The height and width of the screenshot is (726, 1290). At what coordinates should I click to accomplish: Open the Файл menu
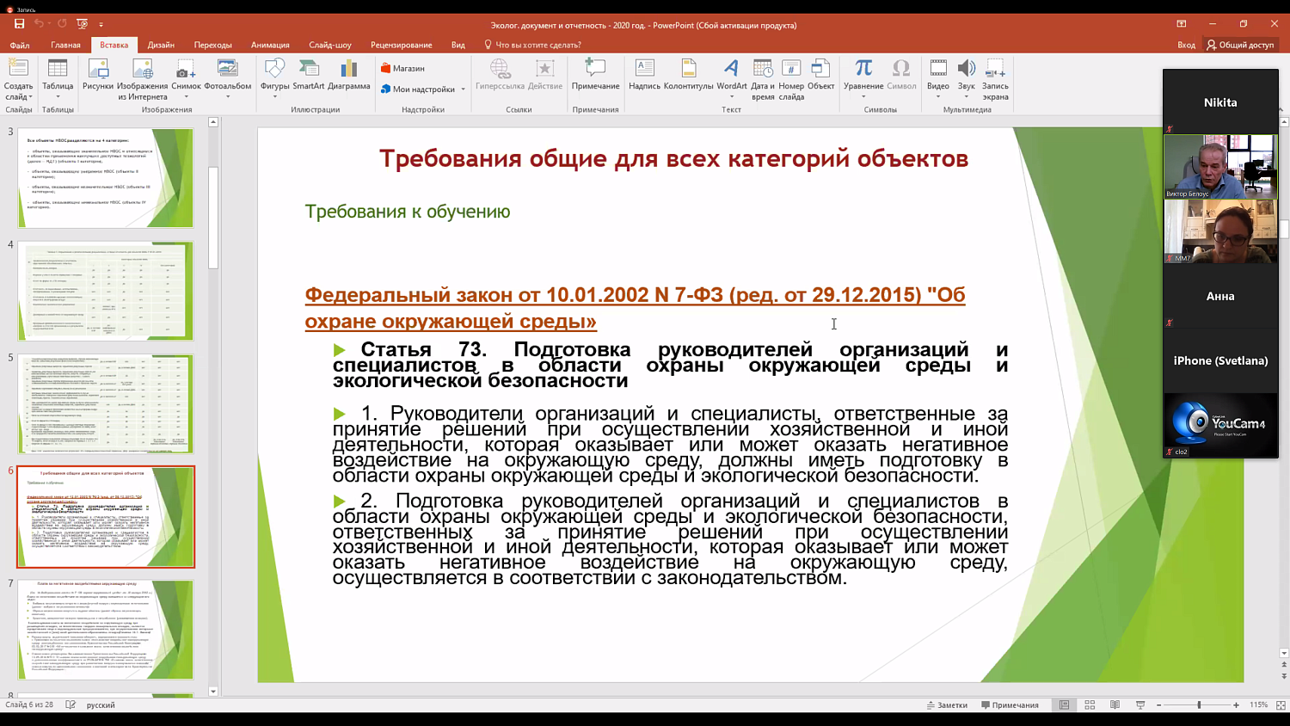[20, 45]
